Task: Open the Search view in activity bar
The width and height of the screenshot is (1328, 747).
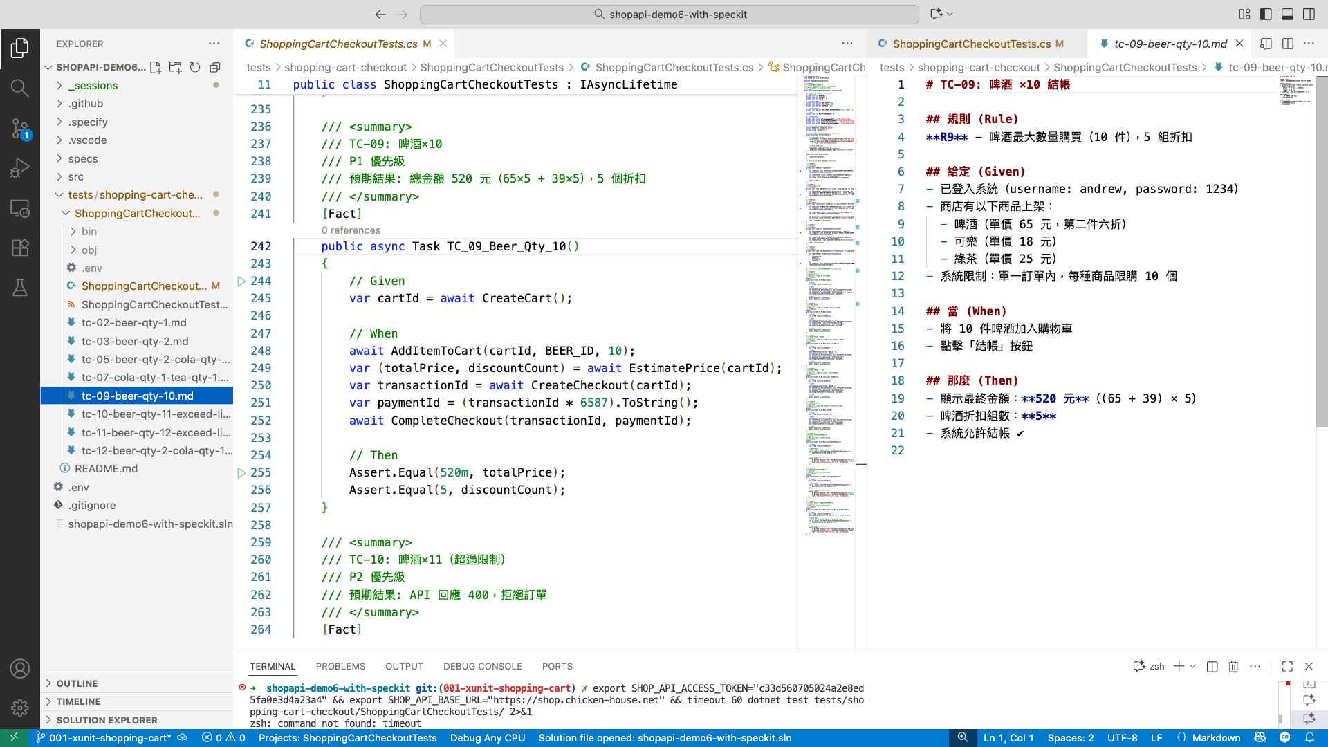Action: 19,88
